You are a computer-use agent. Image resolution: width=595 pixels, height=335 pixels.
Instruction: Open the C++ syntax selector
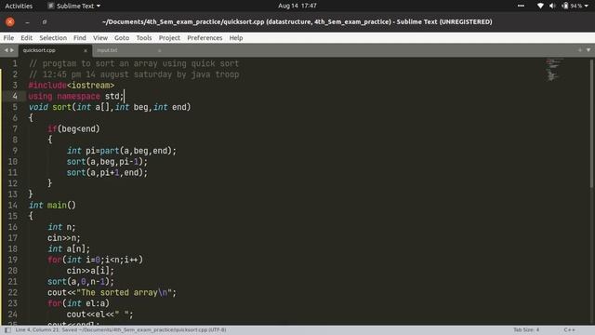click(x=569, y=329)
